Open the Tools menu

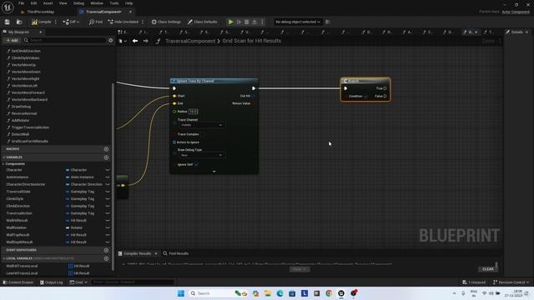pyautogui.click(x=114, y=3)
